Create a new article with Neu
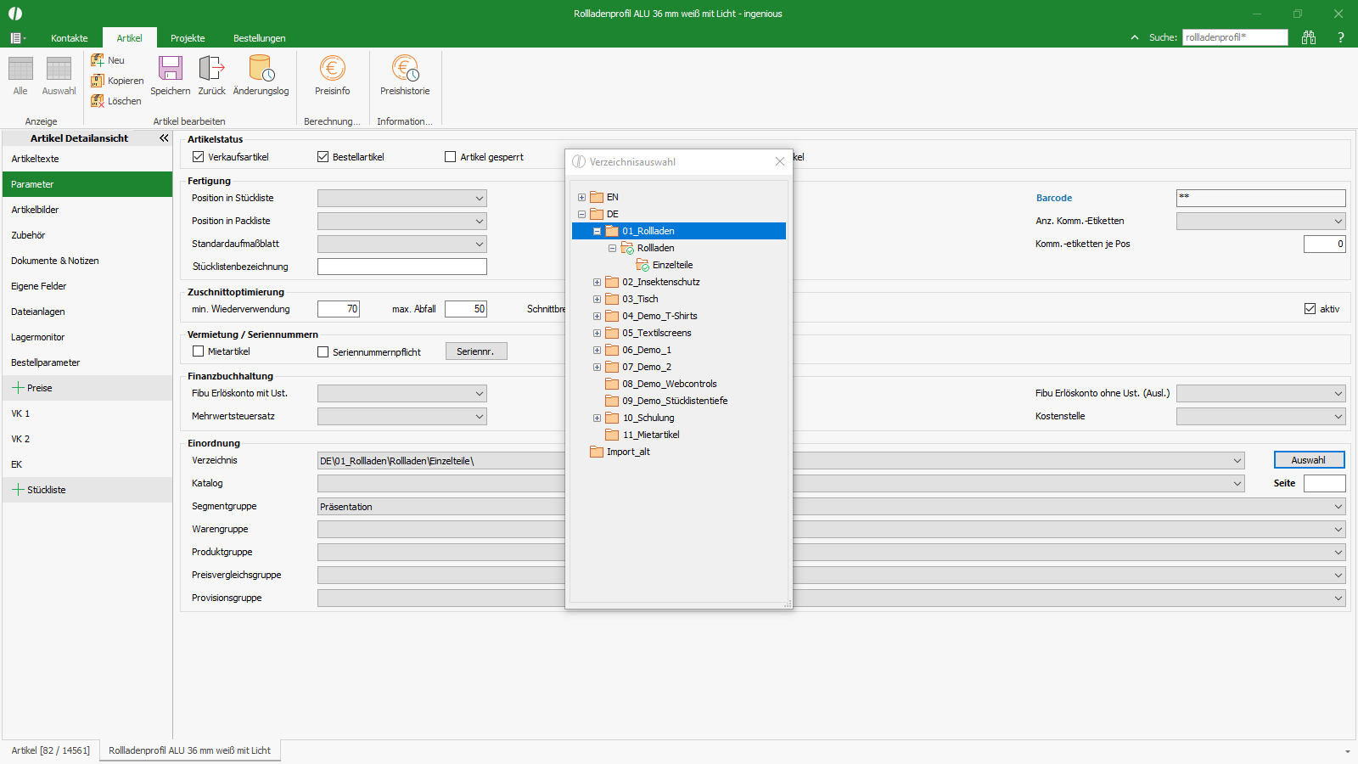The height and width of the screenshot is (764, 1358). 108,60
